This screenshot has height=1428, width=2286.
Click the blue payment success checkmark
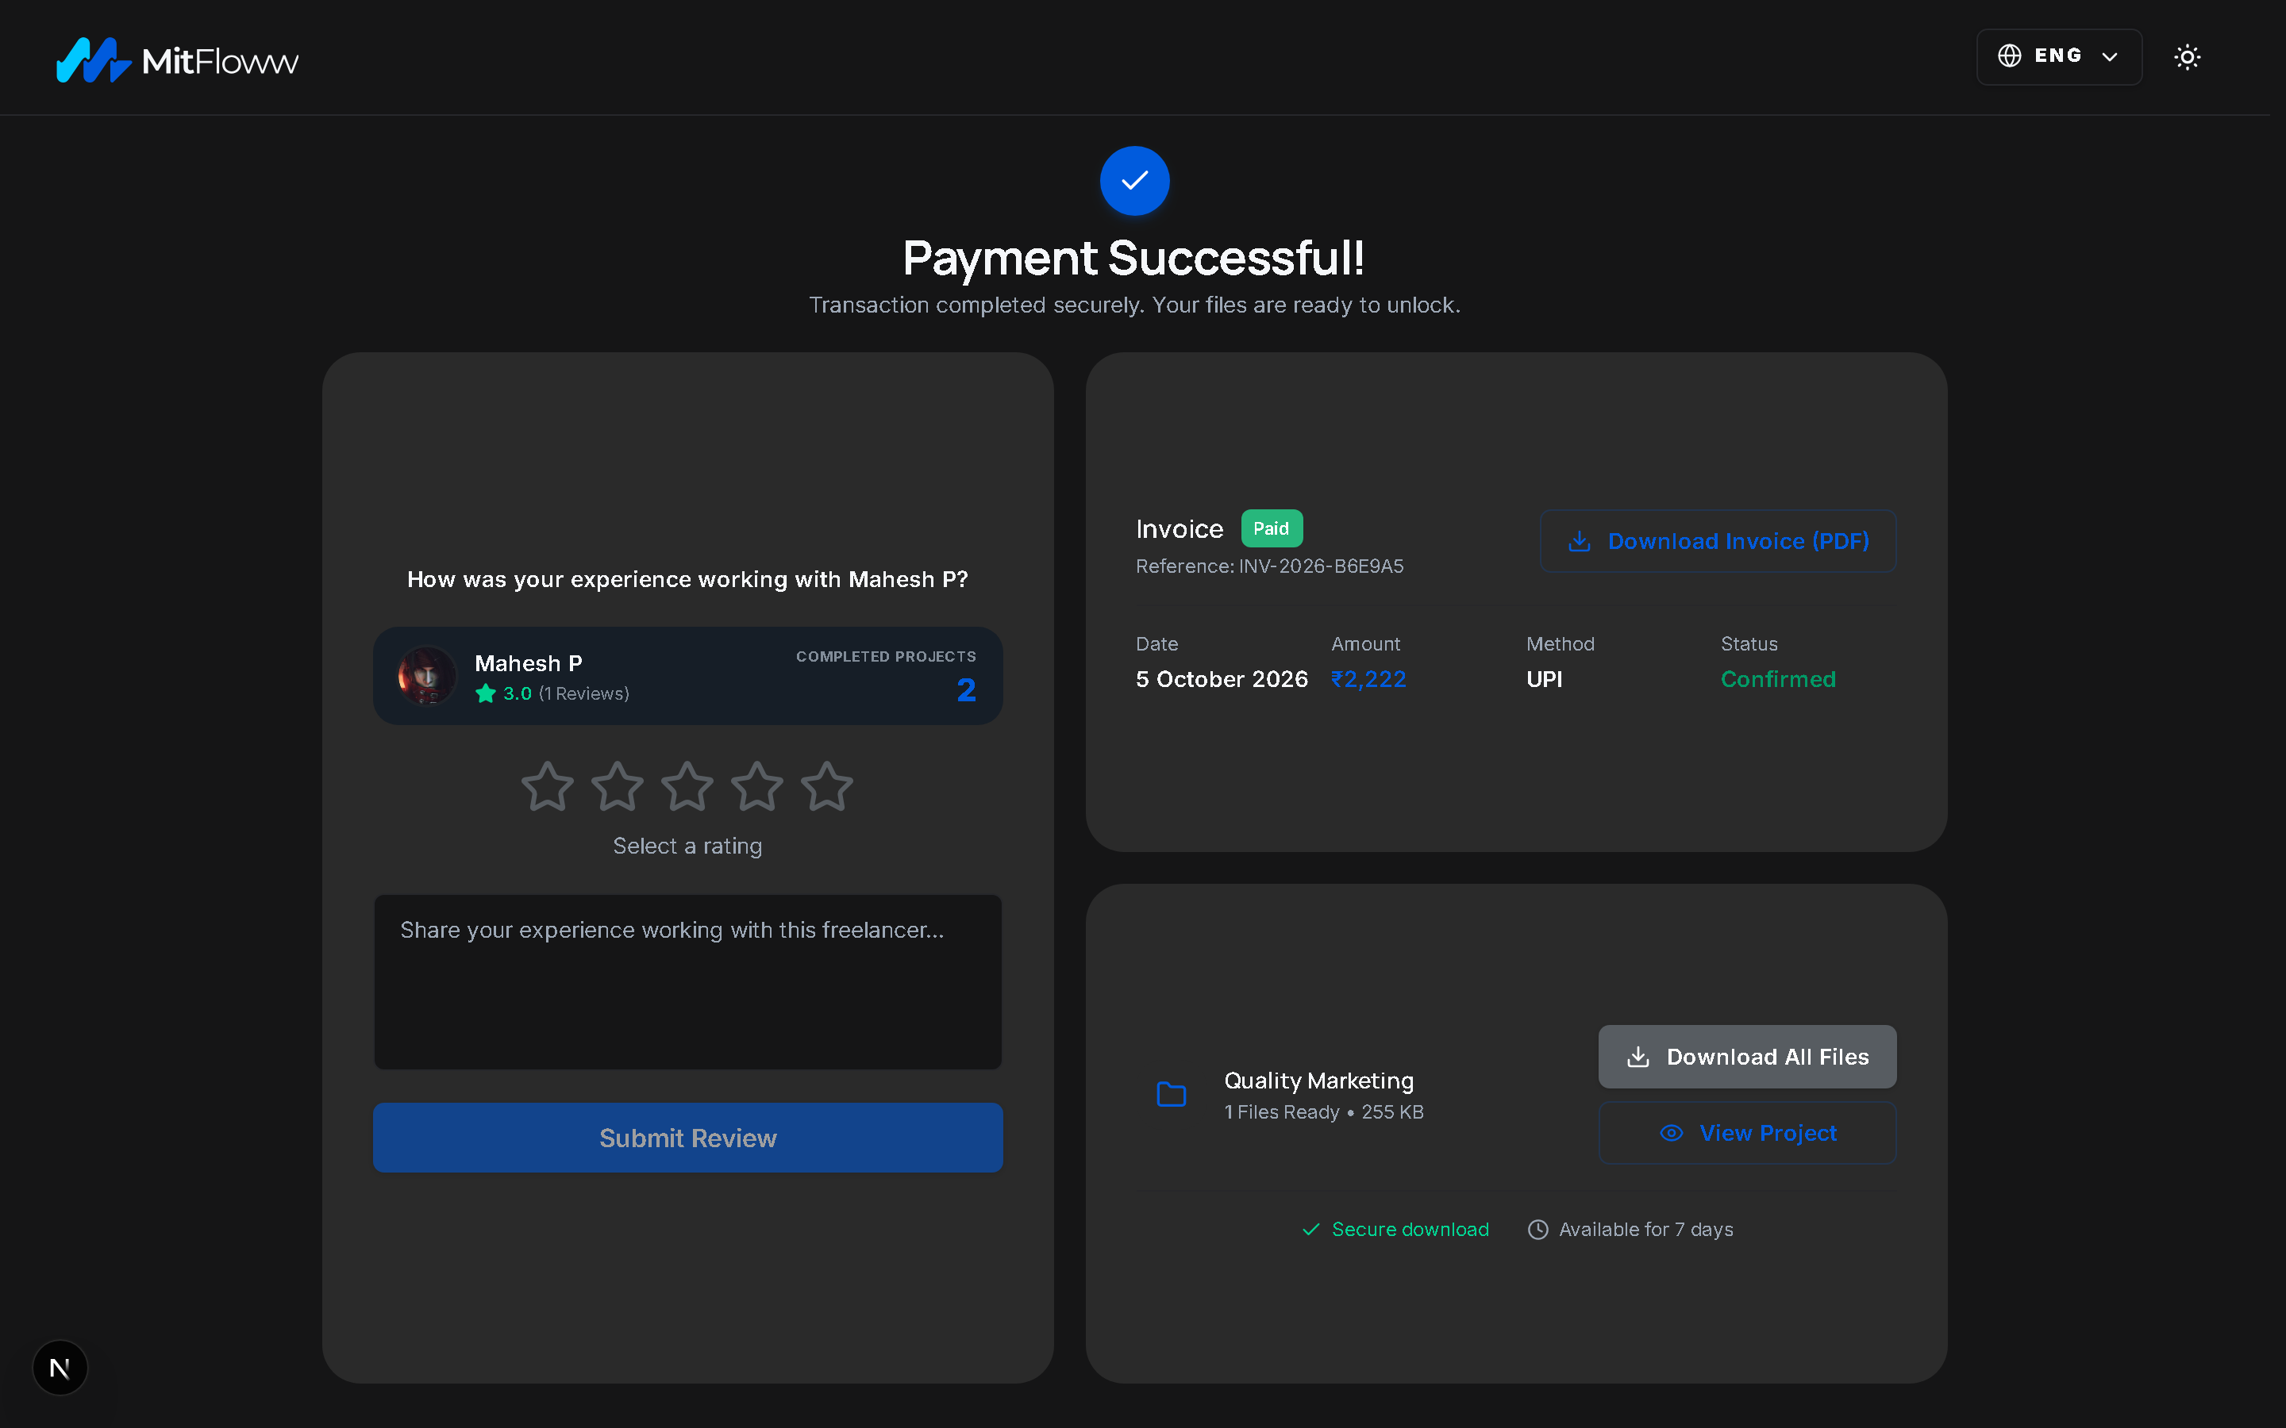[x=1134, y=180]
